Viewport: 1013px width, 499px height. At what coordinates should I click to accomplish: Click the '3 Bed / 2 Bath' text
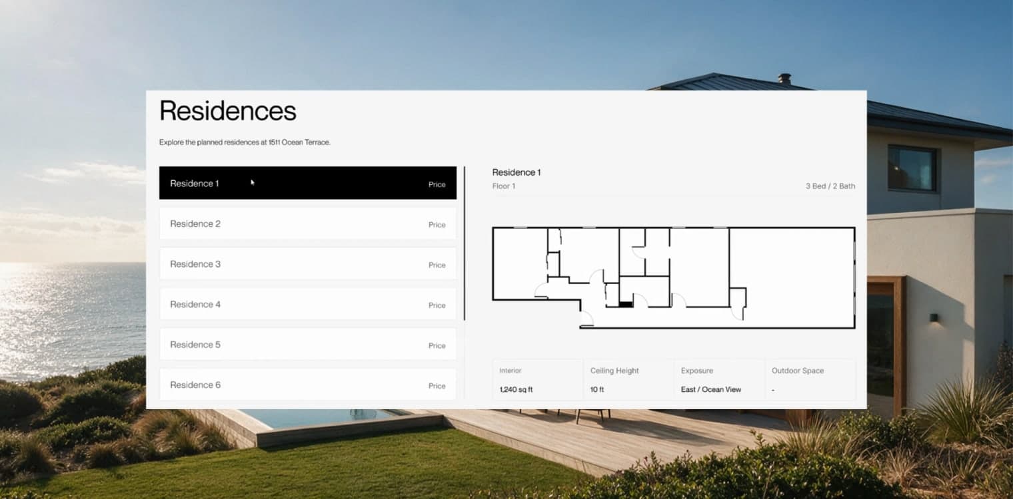point(830,186)
